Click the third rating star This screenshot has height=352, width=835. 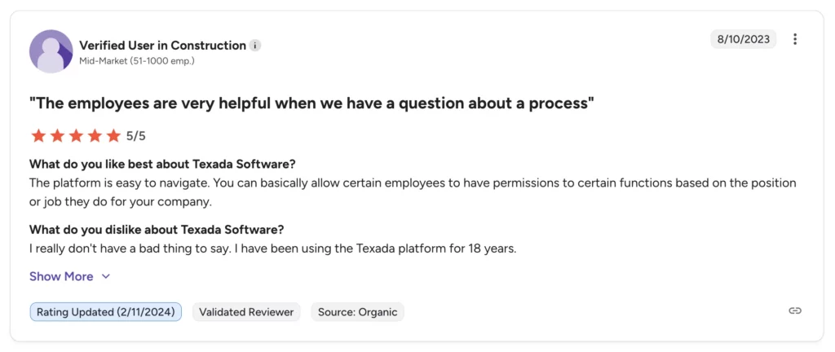(76, 135)
